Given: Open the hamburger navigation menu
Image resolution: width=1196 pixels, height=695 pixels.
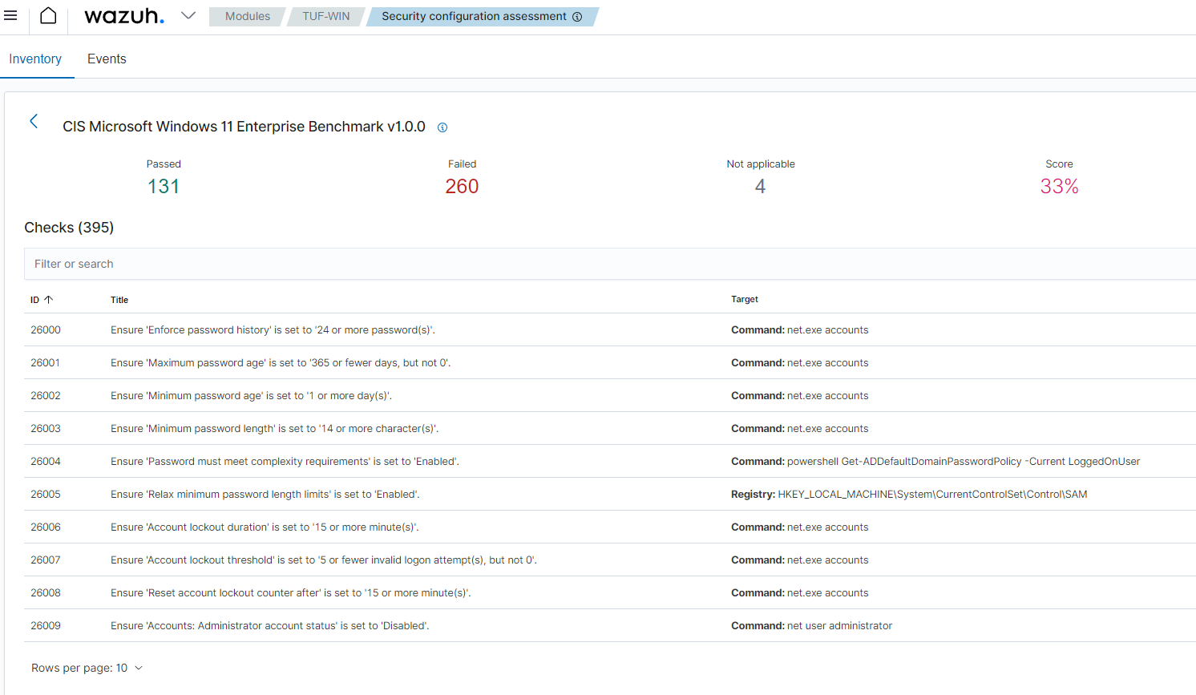Looking at the screenshot, I should (x=10, y=16).
